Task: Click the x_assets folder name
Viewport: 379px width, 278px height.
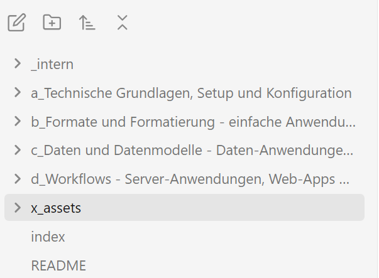Action: 56,208
